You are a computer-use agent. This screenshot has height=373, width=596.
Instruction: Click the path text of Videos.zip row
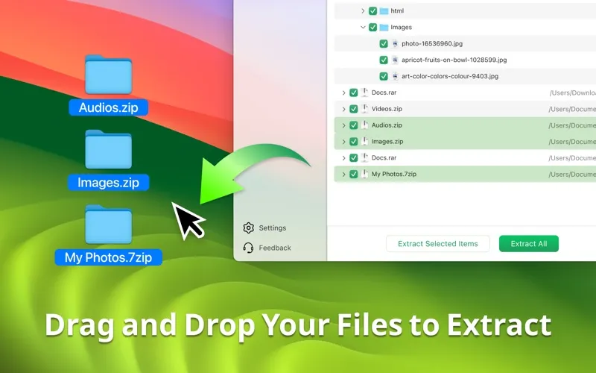tap(572, 109)
